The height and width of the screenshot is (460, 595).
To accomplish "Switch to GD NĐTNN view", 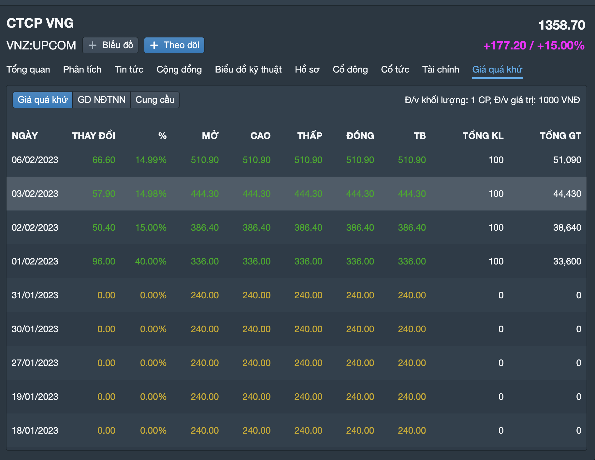I will (x=102, y=100).
